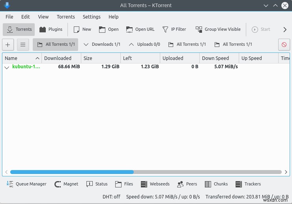The height and width of the screenshot is (204, 292).
Task: Create a New torrent
Action: pyautogui.click(x=82, y=30)
